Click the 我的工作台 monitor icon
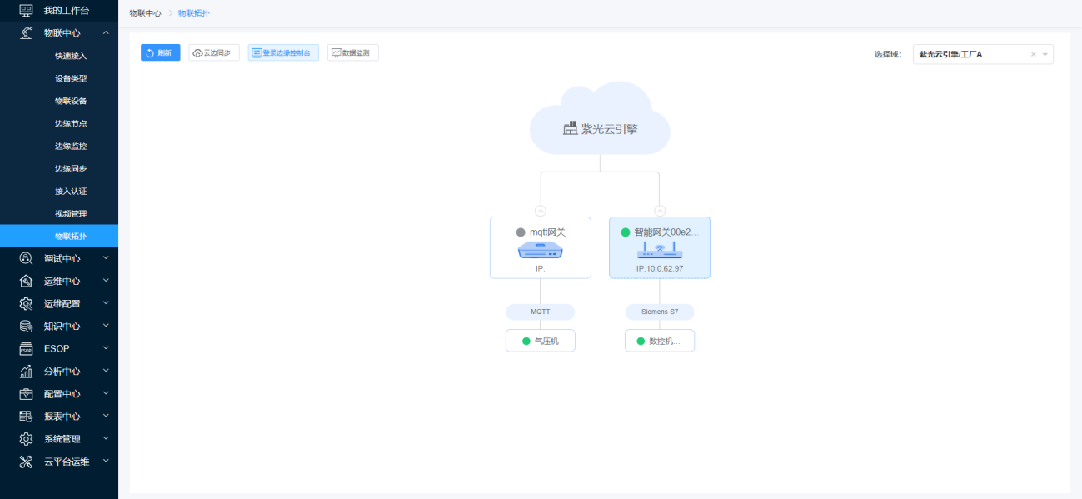 pos(26,10)
